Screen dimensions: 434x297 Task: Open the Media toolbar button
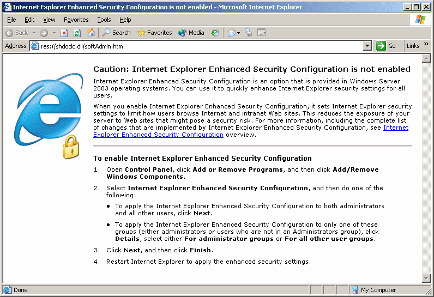[x=191, y=33]
